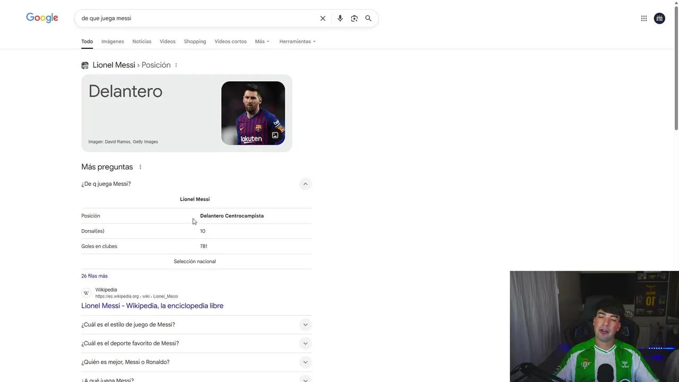Open the Más dropdown menu

click(x=262, y=41)
